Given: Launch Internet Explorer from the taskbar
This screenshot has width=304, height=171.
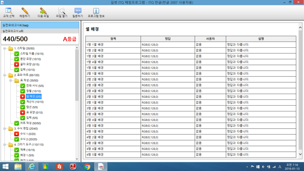Looking at the screenshot, I should pyautogui.click(x=32, y=166).
